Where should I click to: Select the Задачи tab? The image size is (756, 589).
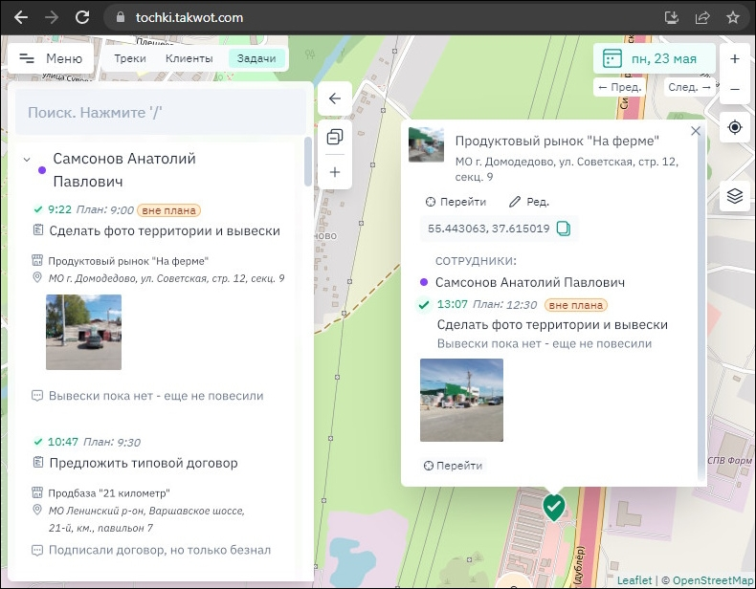point(256,58)
